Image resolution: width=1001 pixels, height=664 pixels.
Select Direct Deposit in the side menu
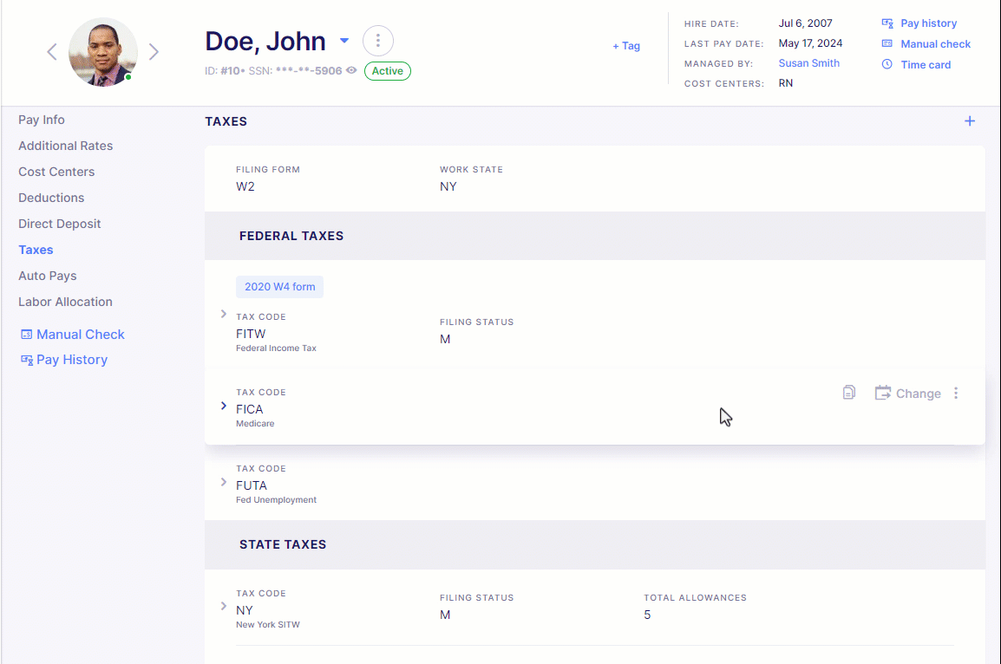(59, 224)
